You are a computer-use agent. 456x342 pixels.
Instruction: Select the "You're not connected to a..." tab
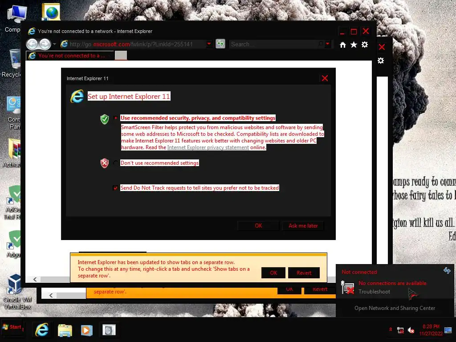70,56
